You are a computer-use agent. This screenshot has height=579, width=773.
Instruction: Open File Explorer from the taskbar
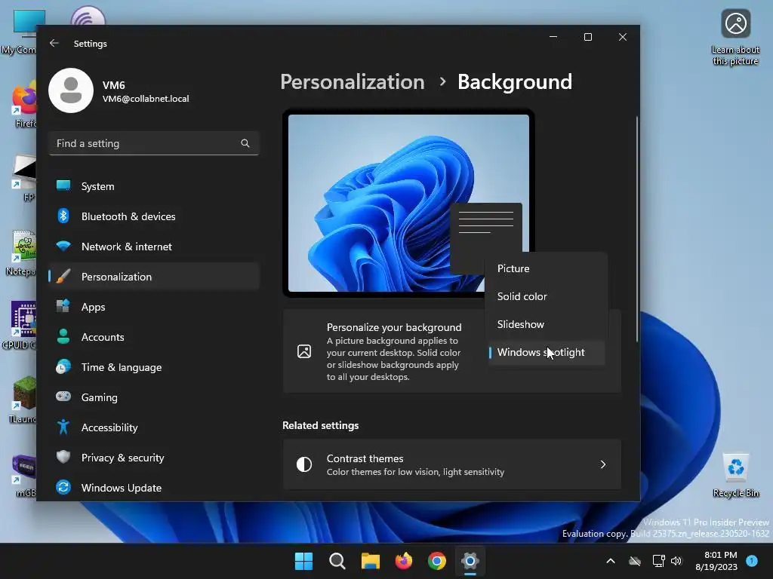370,561
